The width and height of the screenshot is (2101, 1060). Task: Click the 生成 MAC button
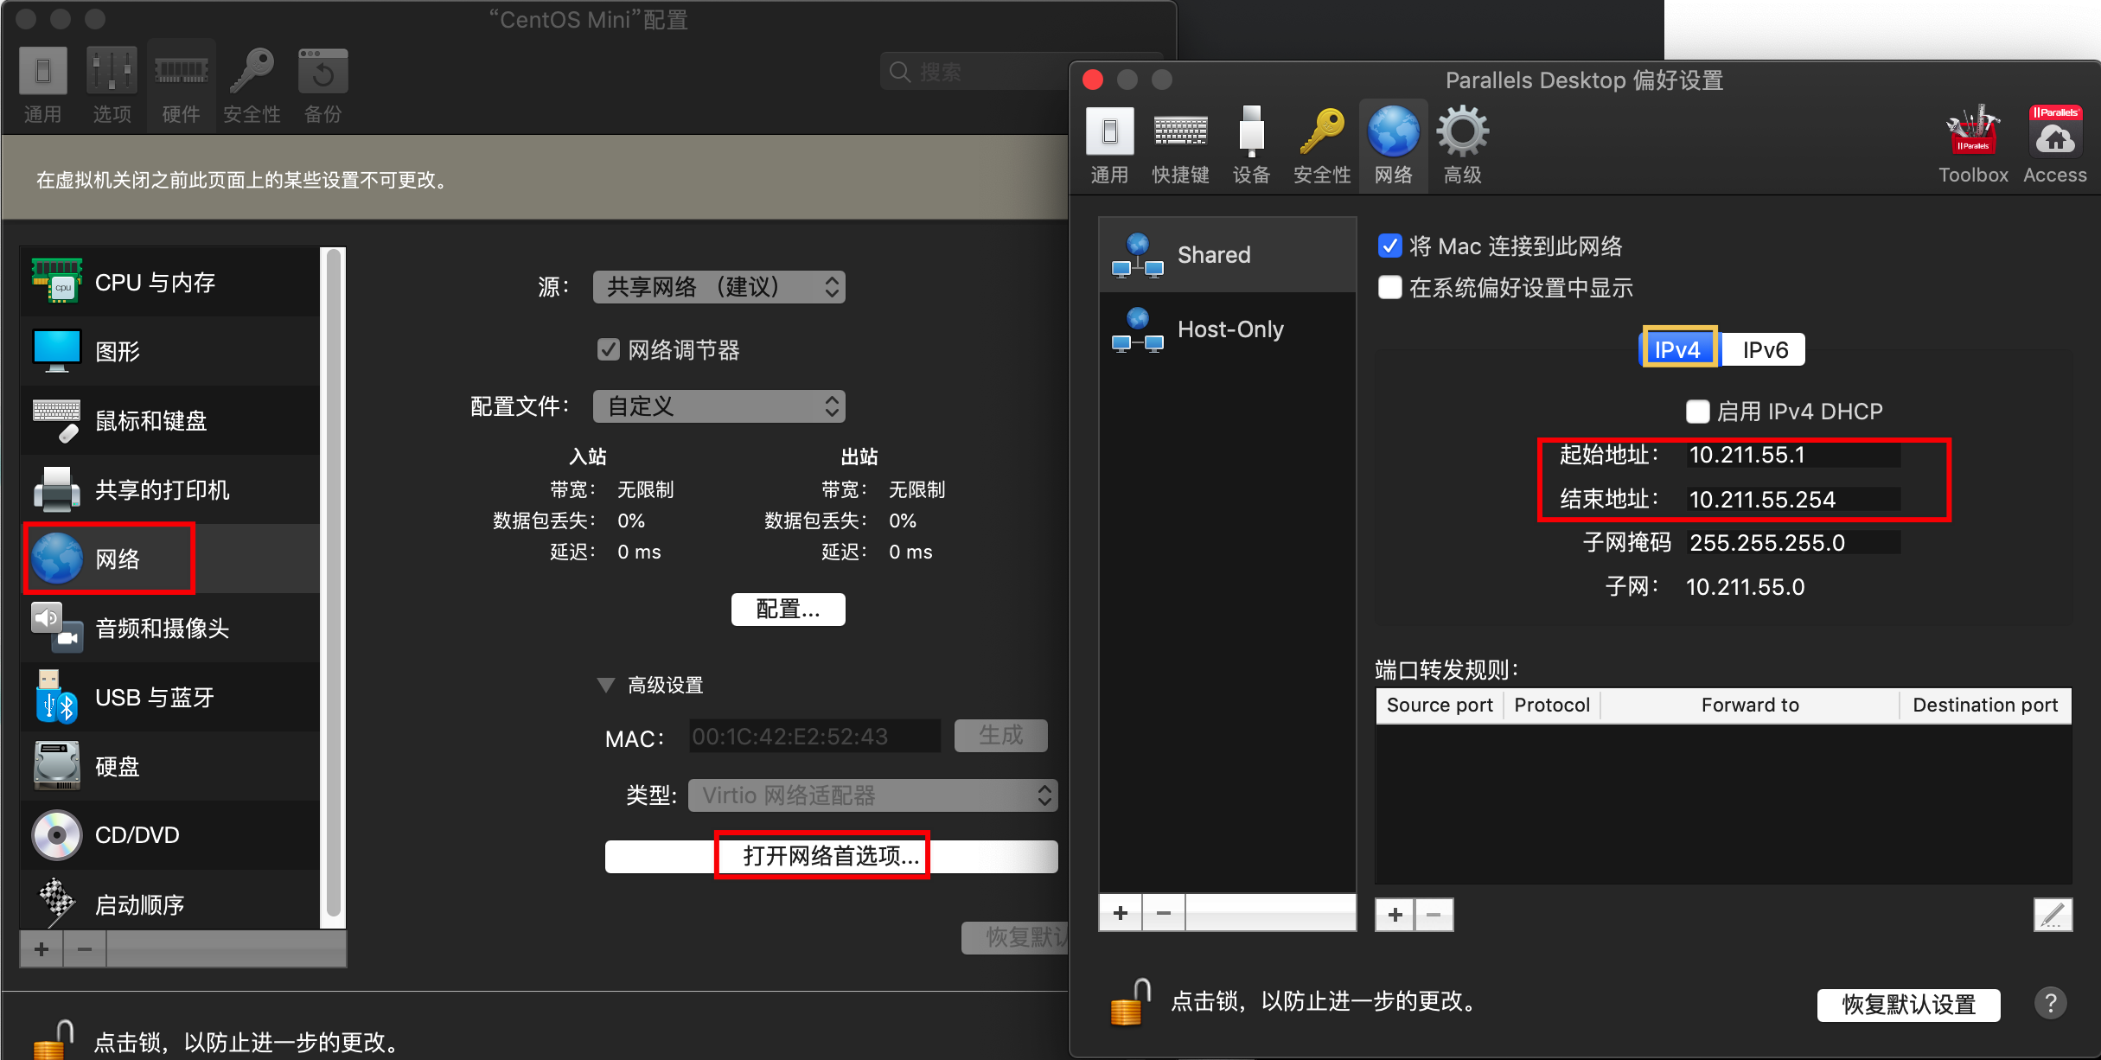click(1000, 736)
